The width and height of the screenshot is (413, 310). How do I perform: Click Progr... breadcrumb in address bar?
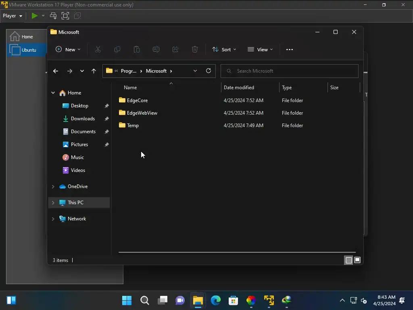(x=129, y=71)
